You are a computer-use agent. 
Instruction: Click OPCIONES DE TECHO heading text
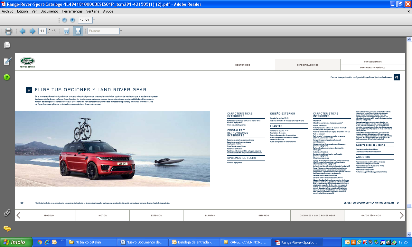click(242, 158)
